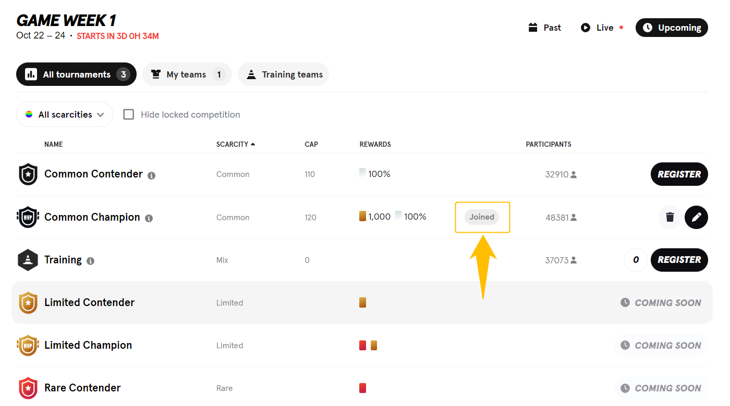730x406 pixels.
Task: Open info icon next to Common Champion
Action: (x=149, y=219)
